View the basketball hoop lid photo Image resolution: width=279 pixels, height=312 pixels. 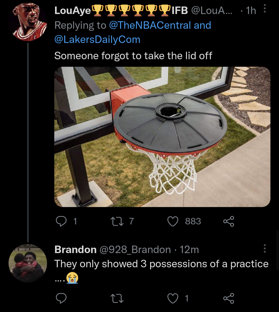(x=162, y=137)
